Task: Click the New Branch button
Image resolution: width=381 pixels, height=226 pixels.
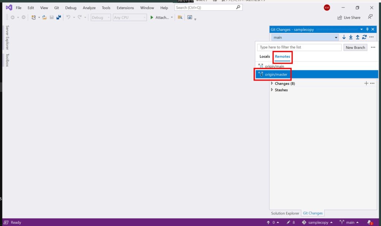Action: point(355,47)
